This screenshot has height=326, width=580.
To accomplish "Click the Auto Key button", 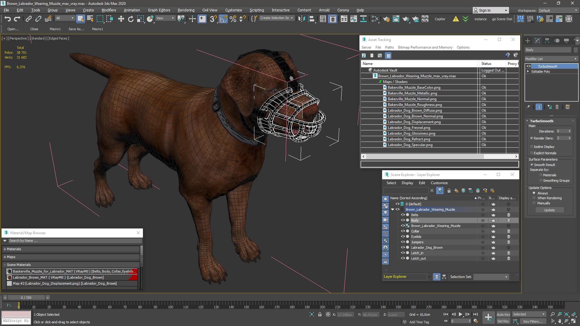I will 503,314.
